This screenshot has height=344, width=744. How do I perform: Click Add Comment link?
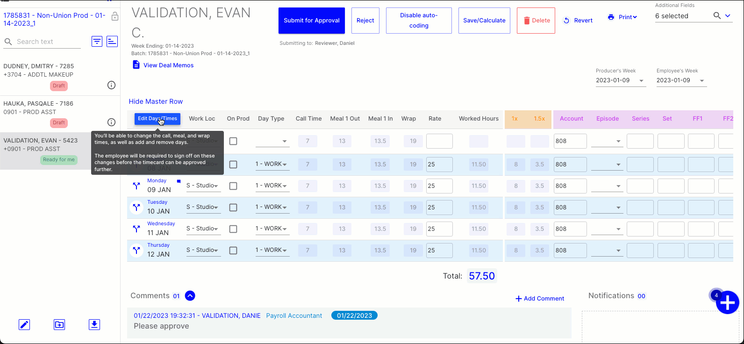[x=540, y=299]
